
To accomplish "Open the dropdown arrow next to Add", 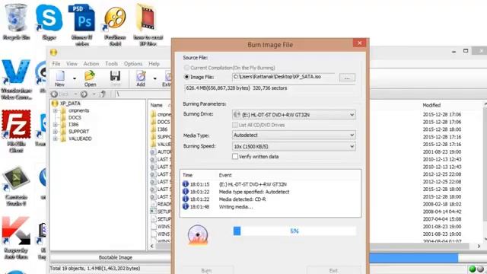I will coord(154,78).
